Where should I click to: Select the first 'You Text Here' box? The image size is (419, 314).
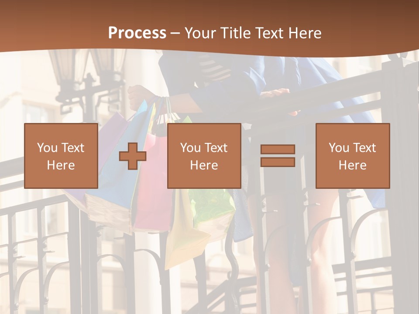click(x=61, y=156)
